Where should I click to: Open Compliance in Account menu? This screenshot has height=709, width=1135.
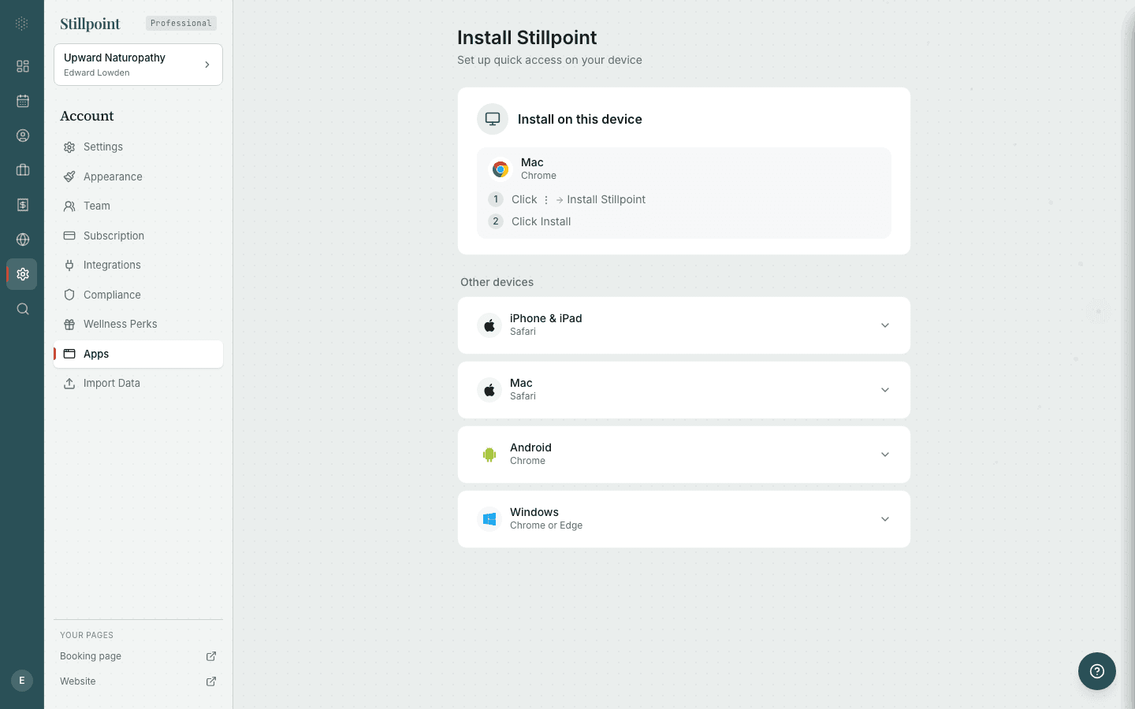point(138,295)
